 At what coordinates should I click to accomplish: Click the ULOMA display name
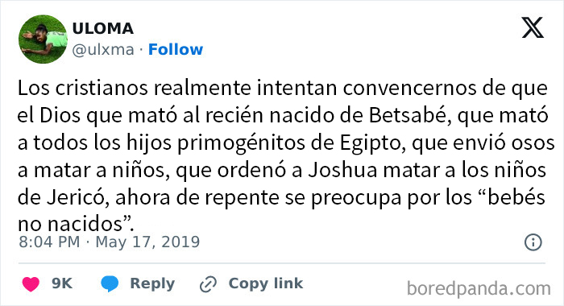pos(103,28)
